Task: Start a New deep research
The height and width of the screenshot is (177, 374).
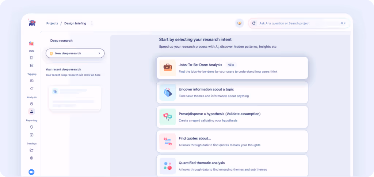Action: pos(75,53)
